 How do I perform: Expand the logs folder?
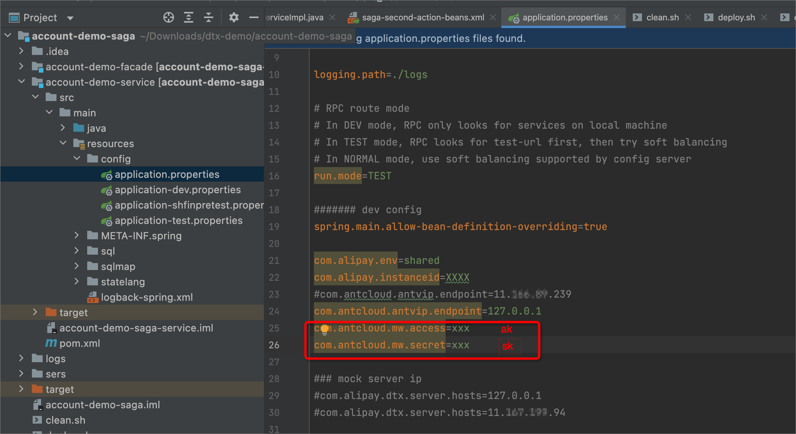point(22,358)
